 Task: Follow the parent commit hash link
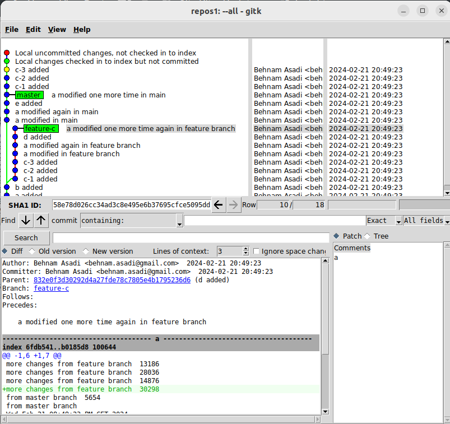pos(112,280)
